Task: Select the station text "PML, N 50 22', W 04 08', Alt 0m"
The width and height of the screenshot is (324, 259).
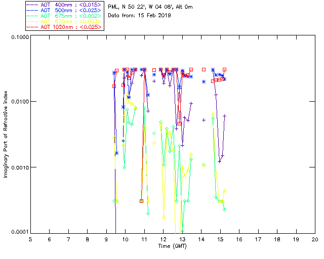Action: coord(150,7)
